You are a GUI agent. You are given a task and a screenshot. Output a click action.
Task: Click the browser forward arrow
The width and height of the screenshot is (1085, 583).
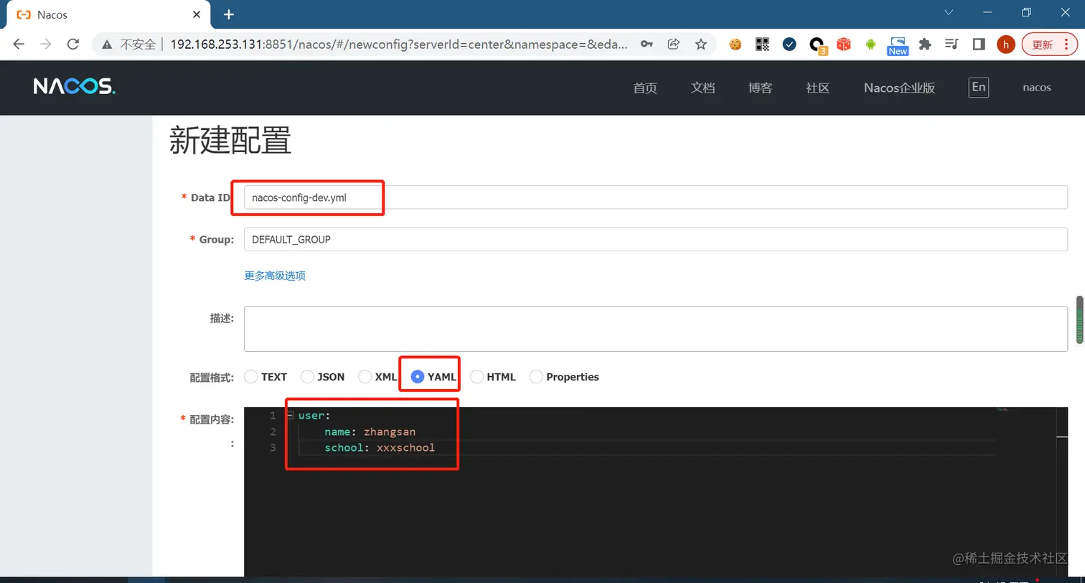click(46, 45)
